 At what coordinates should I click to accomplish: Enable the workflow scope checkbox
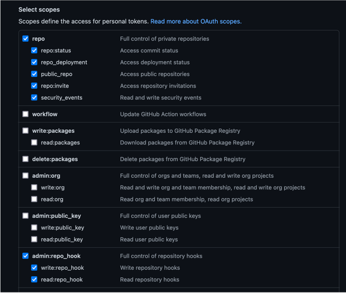tap(25, 114)
